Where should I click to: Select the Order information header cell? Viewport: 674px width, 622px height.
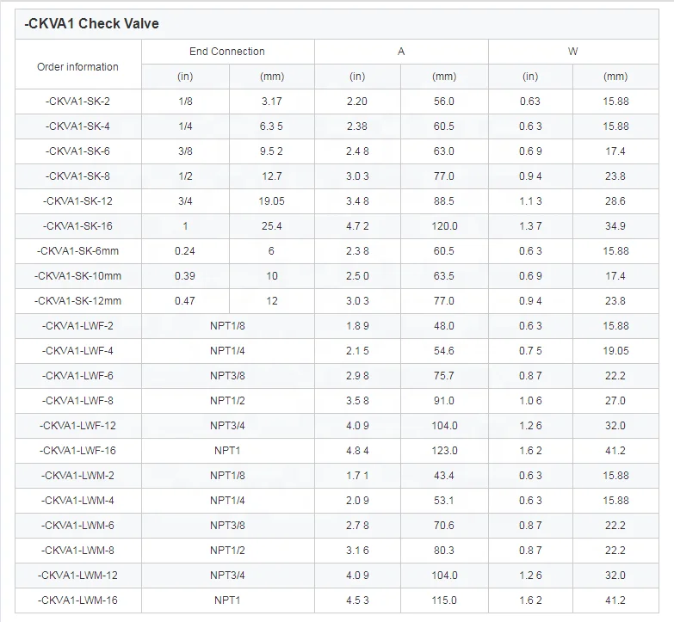click(77, 67)
